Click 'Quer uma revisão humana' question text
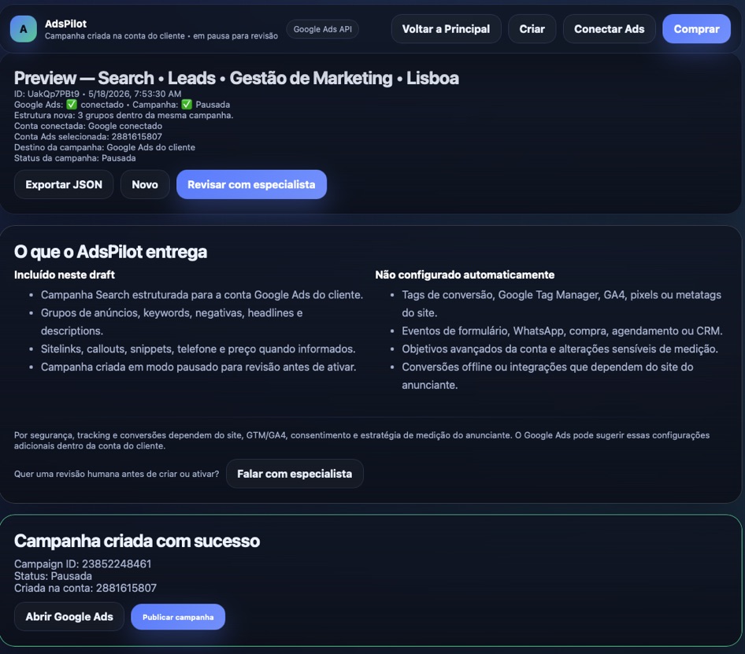 pyautogui.click(x=117, y=474)
